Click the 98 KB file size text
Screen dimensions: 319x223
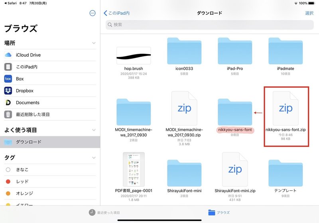coord(286,139)
